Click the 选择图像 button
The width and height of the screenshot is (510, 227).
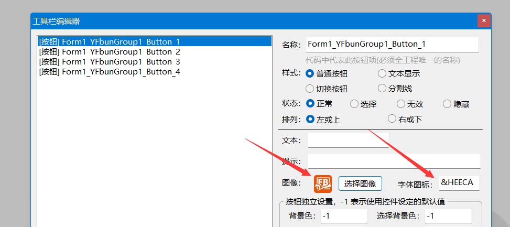click(x=360, y=183)
